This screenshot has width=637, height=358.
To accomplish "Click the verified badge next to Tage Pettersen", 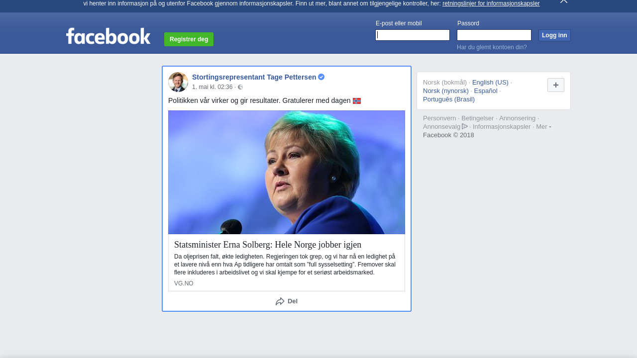I will pyautogui.click(x=321, y=77).
